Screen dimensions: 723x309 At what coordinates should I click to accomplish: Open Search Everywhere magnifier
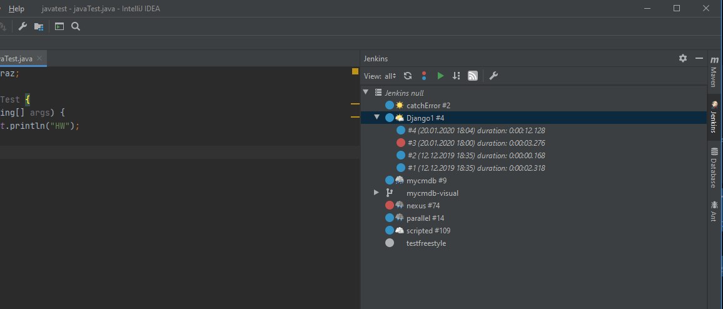coord(76,26)
